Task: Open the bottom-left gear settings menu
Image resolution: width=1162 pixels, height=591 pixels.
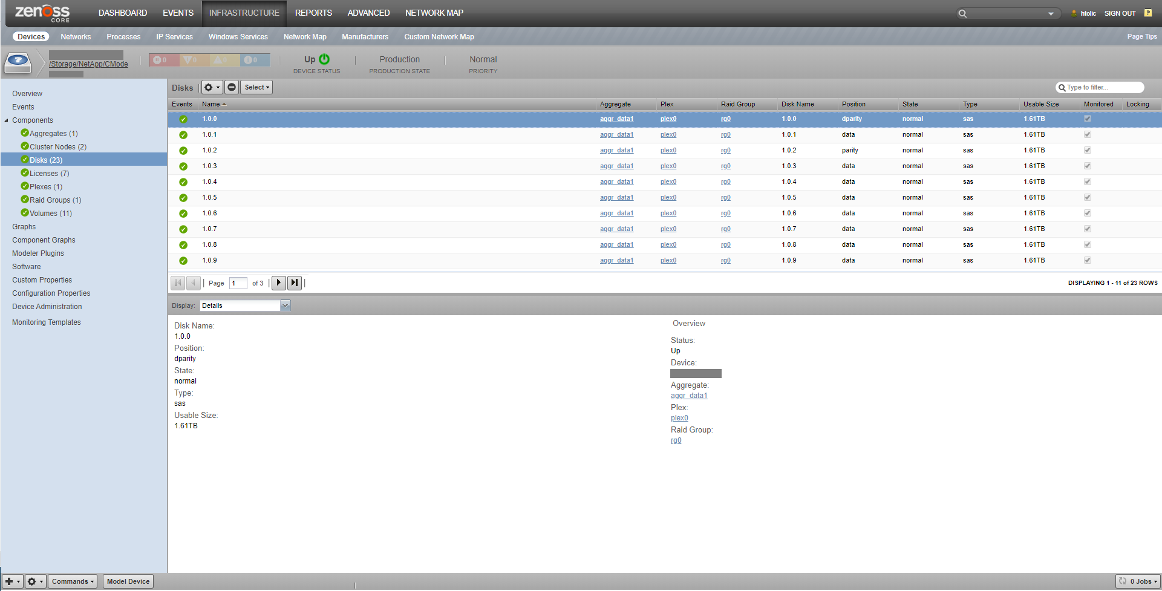Action: pos(35,581)
